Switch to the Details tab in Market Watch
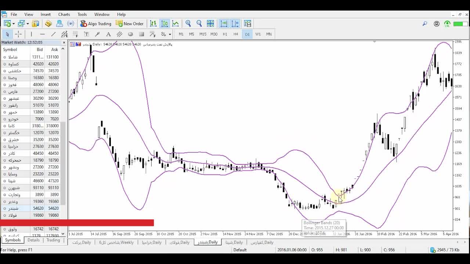Viewport: 470px width, 264px height. (33, 240)
